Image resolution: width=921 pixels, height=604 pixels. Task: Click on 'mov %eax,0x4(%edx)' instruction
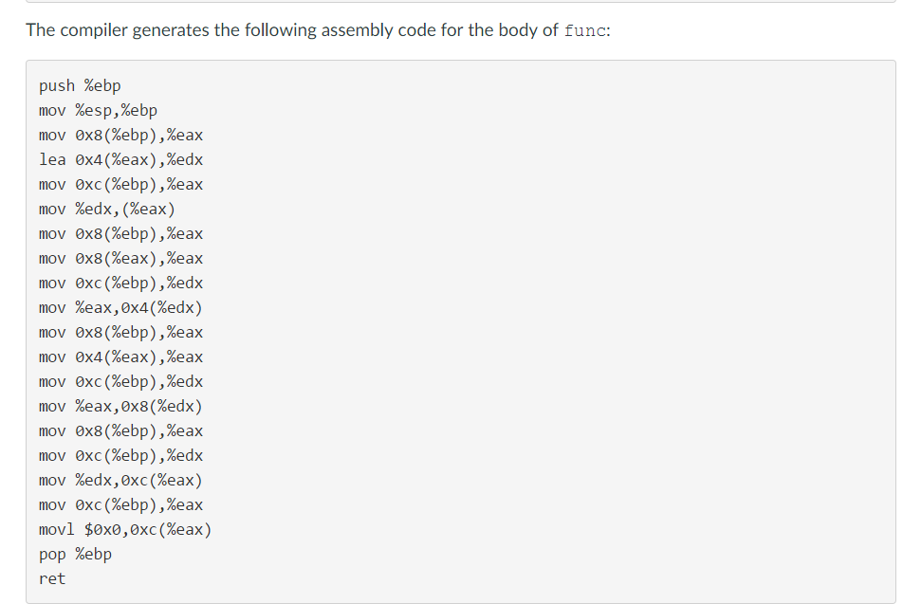(x=120, y=308)
